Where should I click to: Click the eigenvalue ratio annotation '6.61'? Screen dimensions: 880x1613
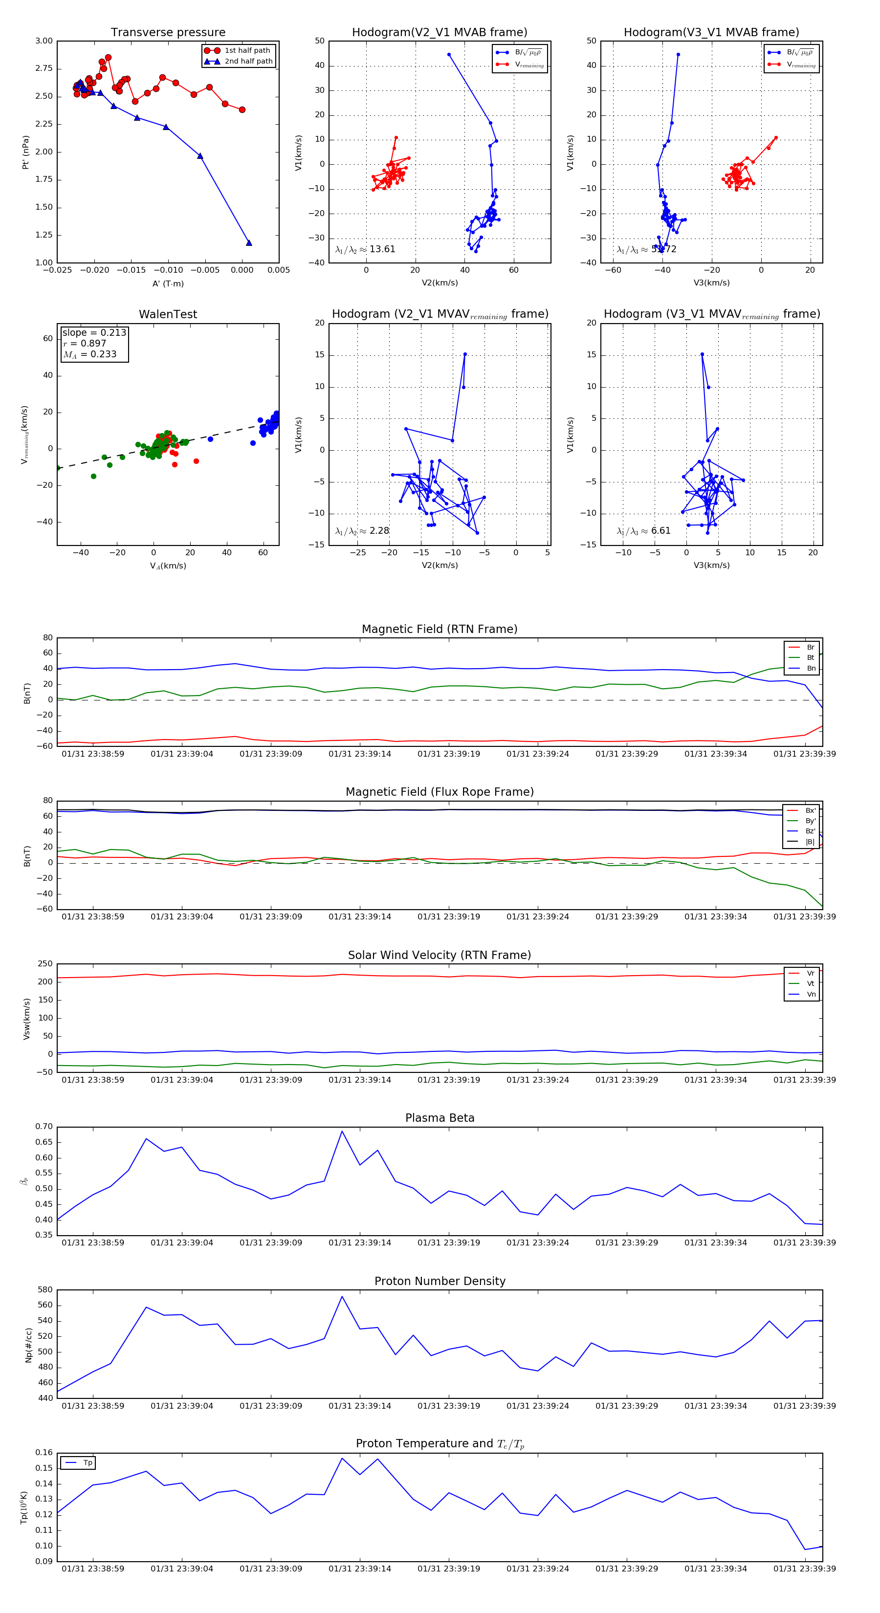643,531
